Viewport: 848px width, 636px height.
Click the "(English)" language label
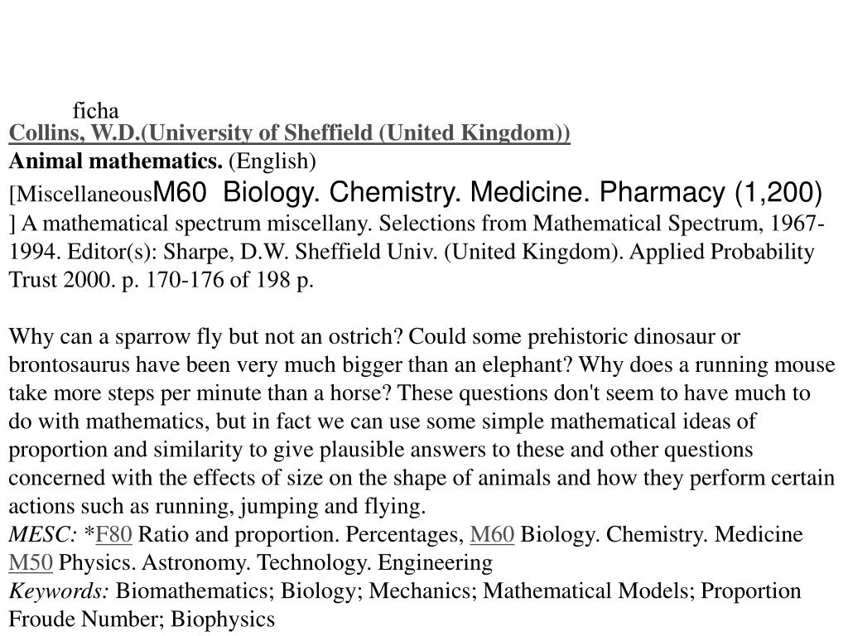(x=272, y=161)
